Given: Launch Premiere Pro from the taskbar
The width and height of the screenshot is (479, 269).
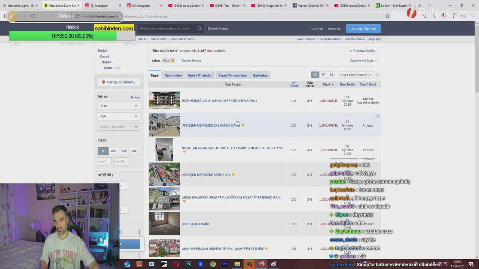Looking at the screenshot, I should pos(225,264).
